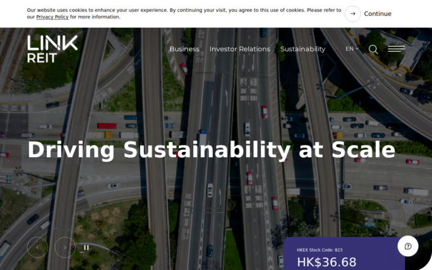Advance to next slide with right arrow

pyautogui.click(x=65, y=247)
